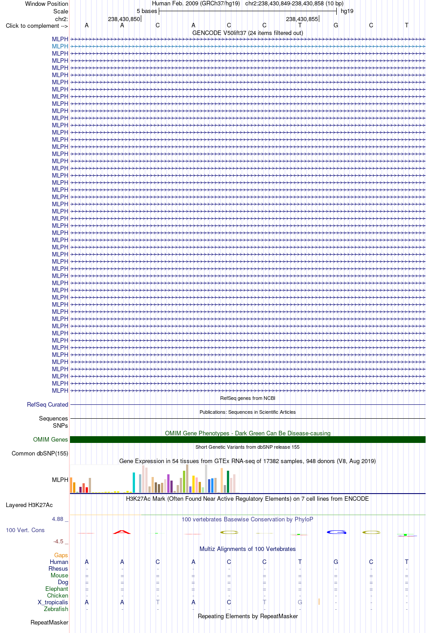Click 'RefSeq Curated' track label

point(48,404)
